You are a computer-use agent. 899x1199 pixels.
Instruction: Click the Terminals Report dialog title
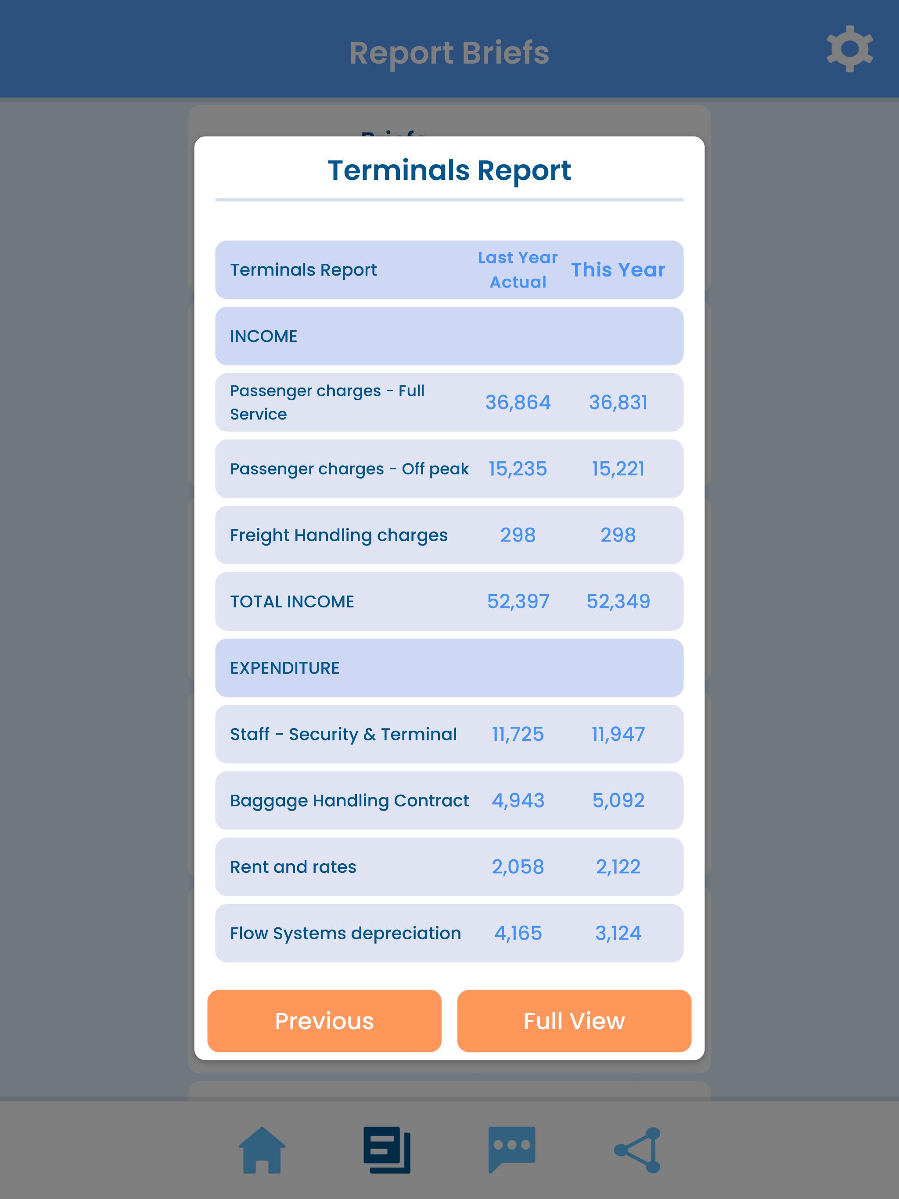pyautogui.click(x=449, y=170)
